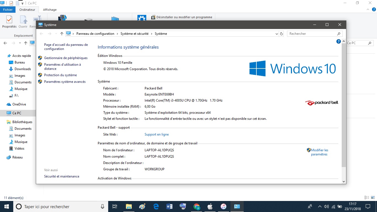Screen dimensions: 377x212
Task: Click the refresh button beside address bar
Action: pyautogui.click(x=282, y=34)
